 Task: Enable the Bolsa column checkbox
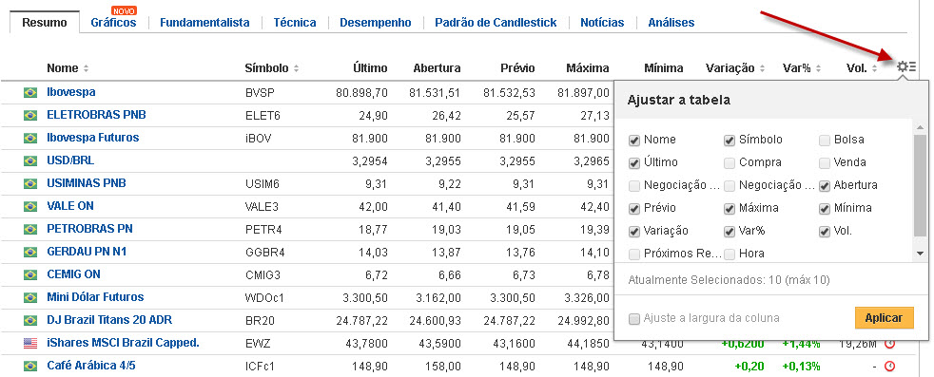[825, 141]
